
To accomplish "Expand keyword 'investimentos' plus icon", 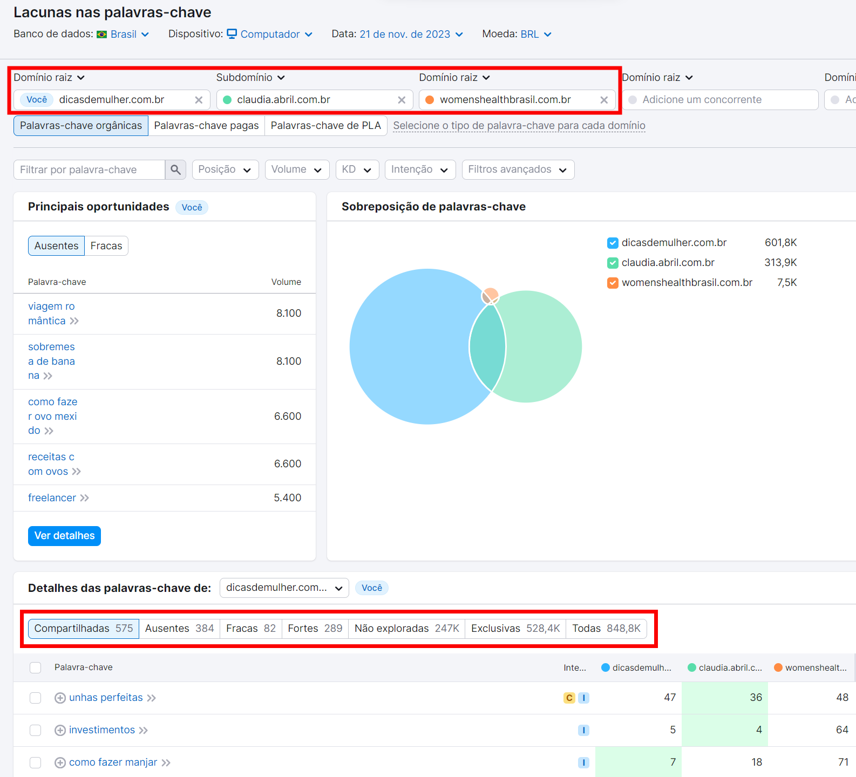I will [x=60, y=730].
